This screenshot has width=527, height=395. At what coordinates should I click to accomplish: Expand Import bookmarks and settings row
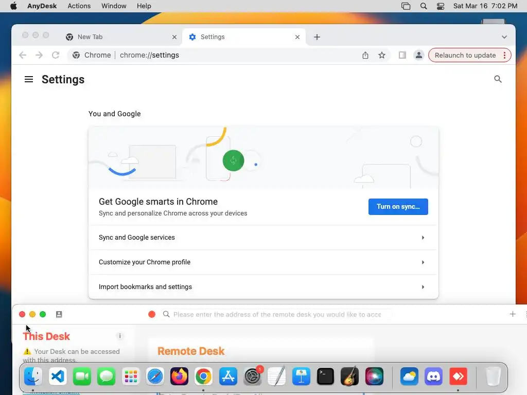click(x=263, y=286)
